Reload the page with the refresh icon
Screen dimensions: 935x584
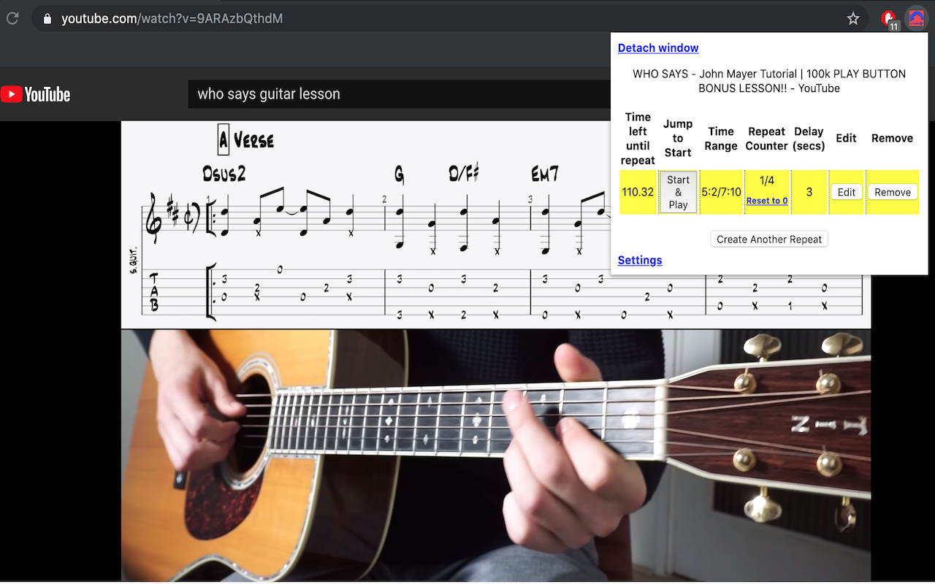click(12, 18)
